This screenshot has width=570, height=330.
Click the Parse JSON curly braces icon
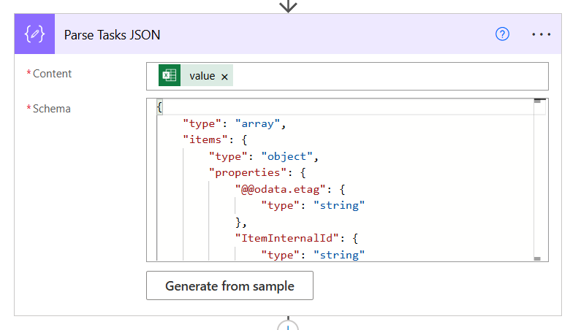pos(34,34)
